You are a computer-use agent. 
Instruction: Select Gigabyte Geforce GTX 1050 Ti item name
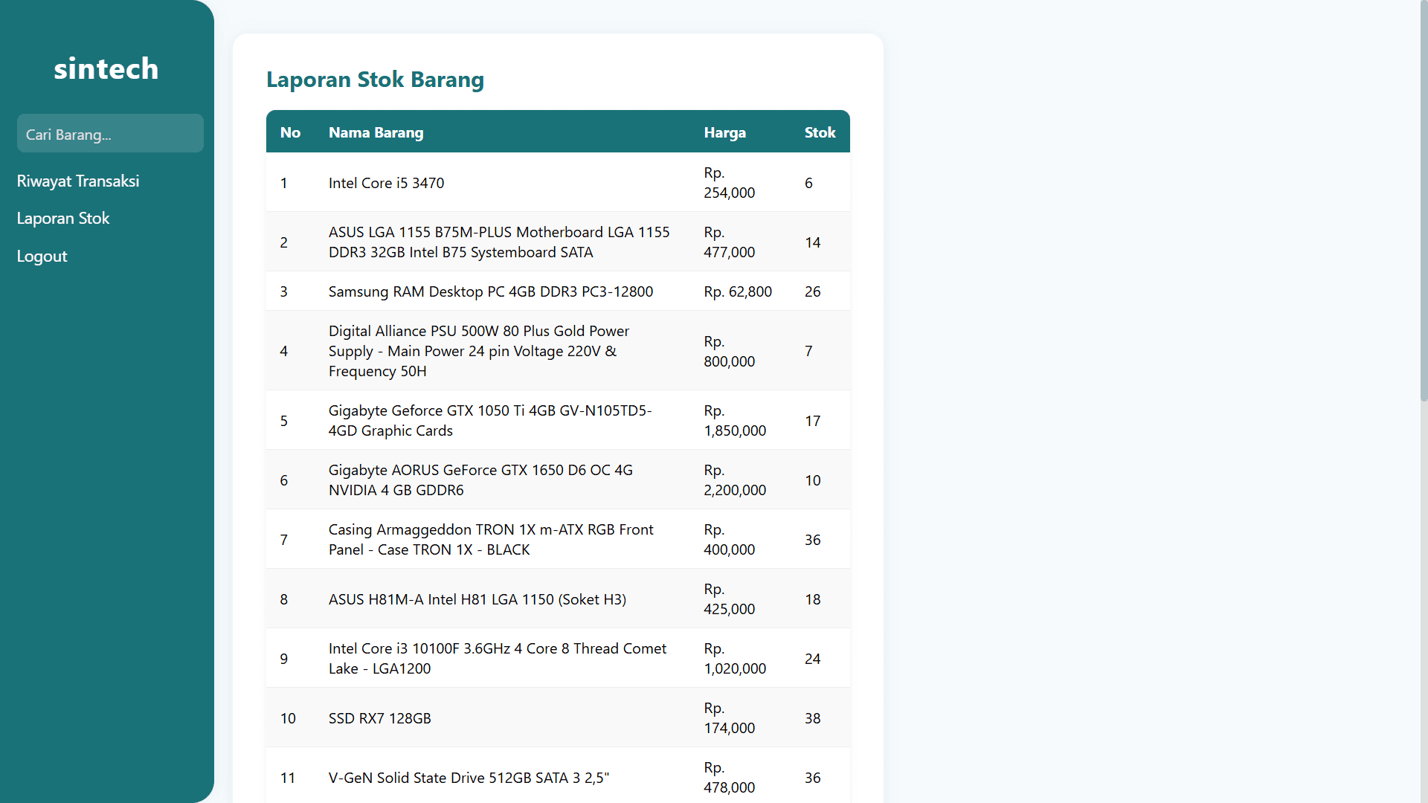coord(490,420)
